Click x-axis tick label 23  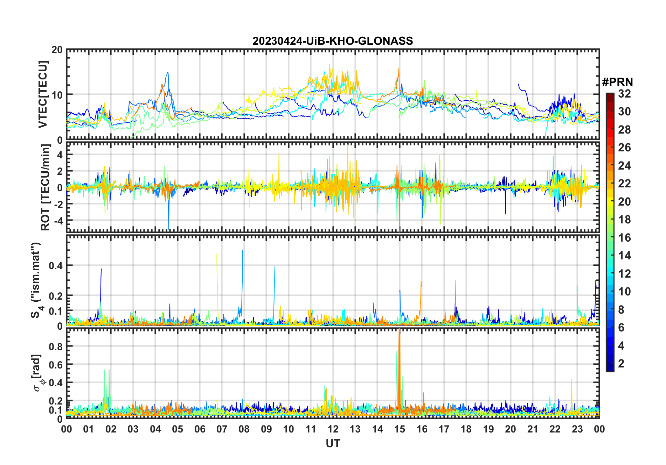pyautogui.click(x=577, y=429)
